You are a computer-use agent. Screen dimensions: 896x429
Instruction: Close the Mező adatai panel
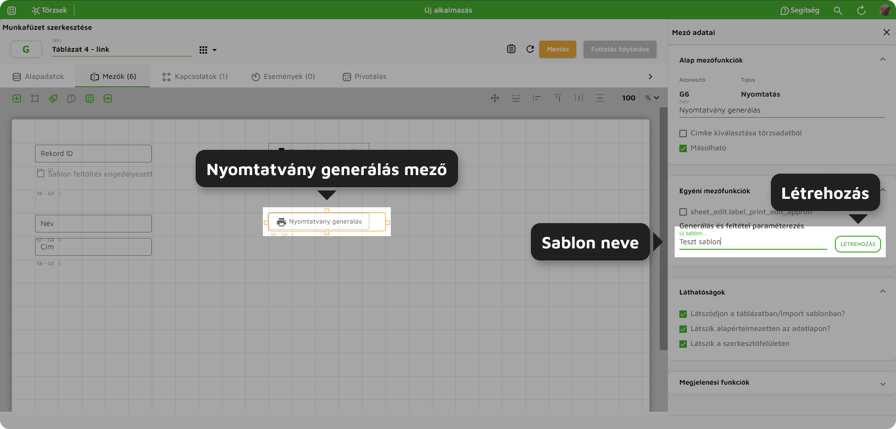coord(887,32)
